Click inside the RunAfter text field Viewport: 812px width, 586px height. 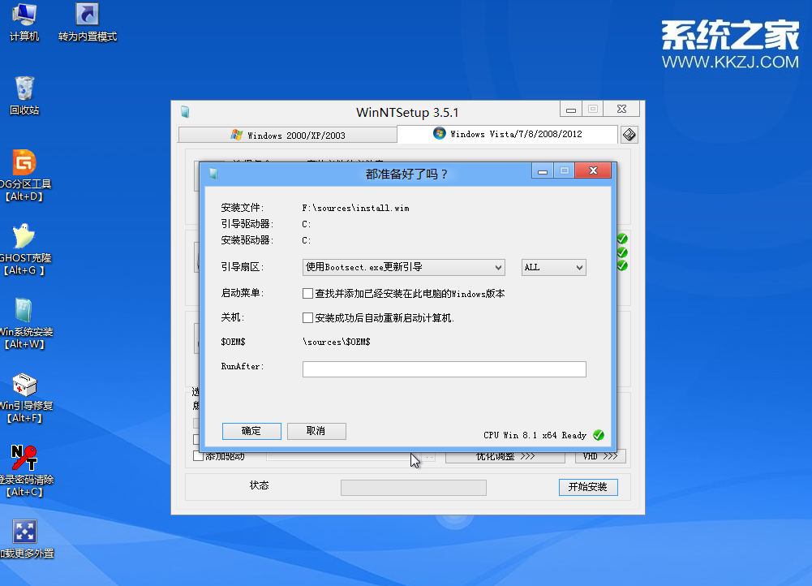444,369
